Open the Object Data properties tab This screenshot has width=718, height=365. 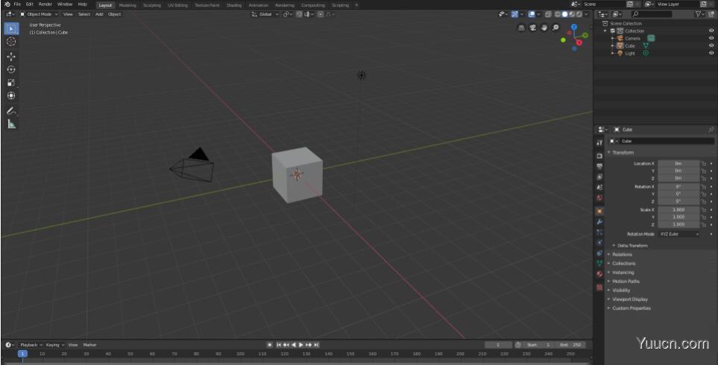coord(599,264)
